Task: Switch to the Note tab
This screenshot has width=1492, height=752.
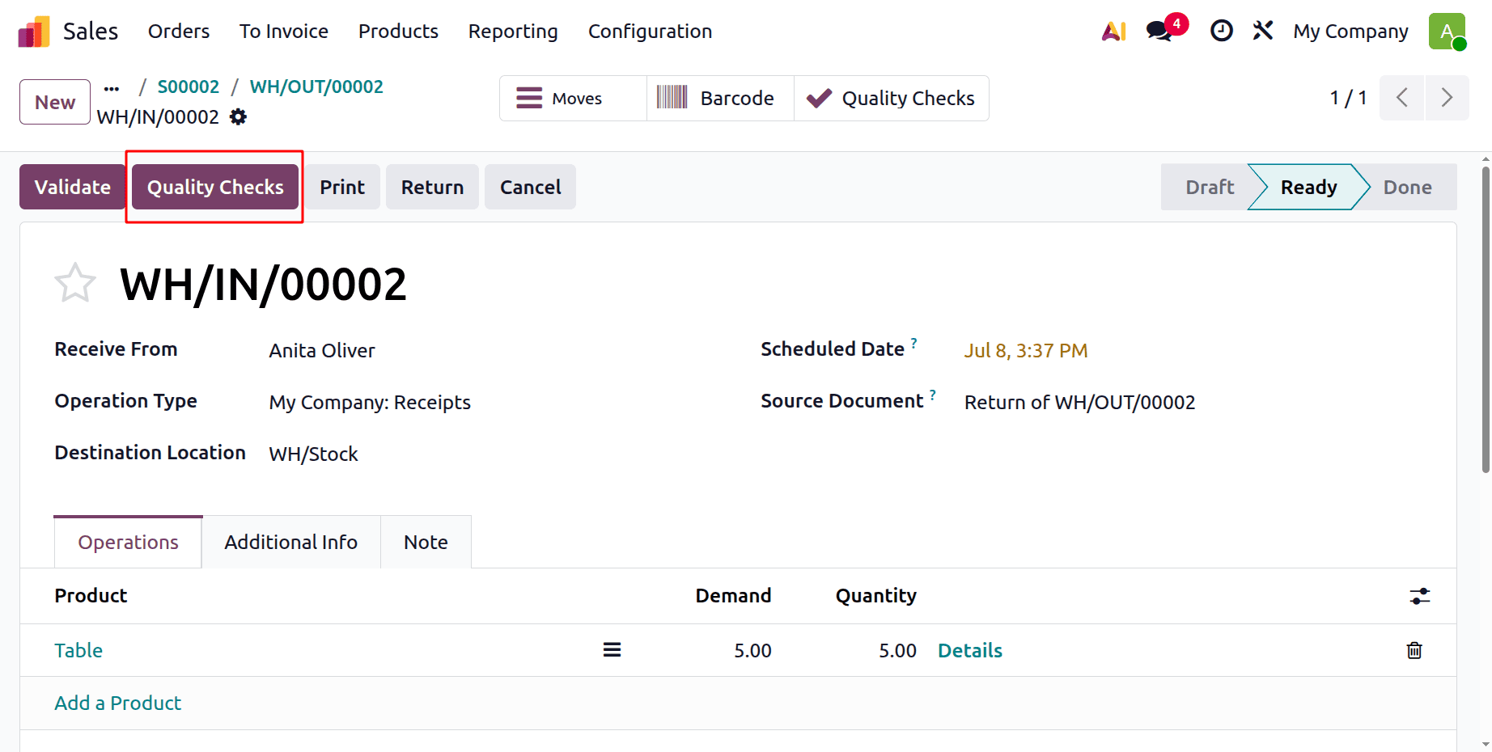Action: click(426, 542)
